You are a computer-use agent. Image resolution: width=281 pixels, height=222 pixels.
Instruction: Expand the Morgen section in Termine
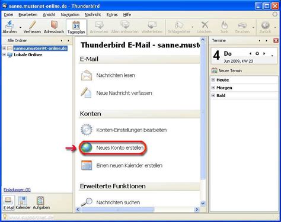pyautogui.click(x=213, y=88)
